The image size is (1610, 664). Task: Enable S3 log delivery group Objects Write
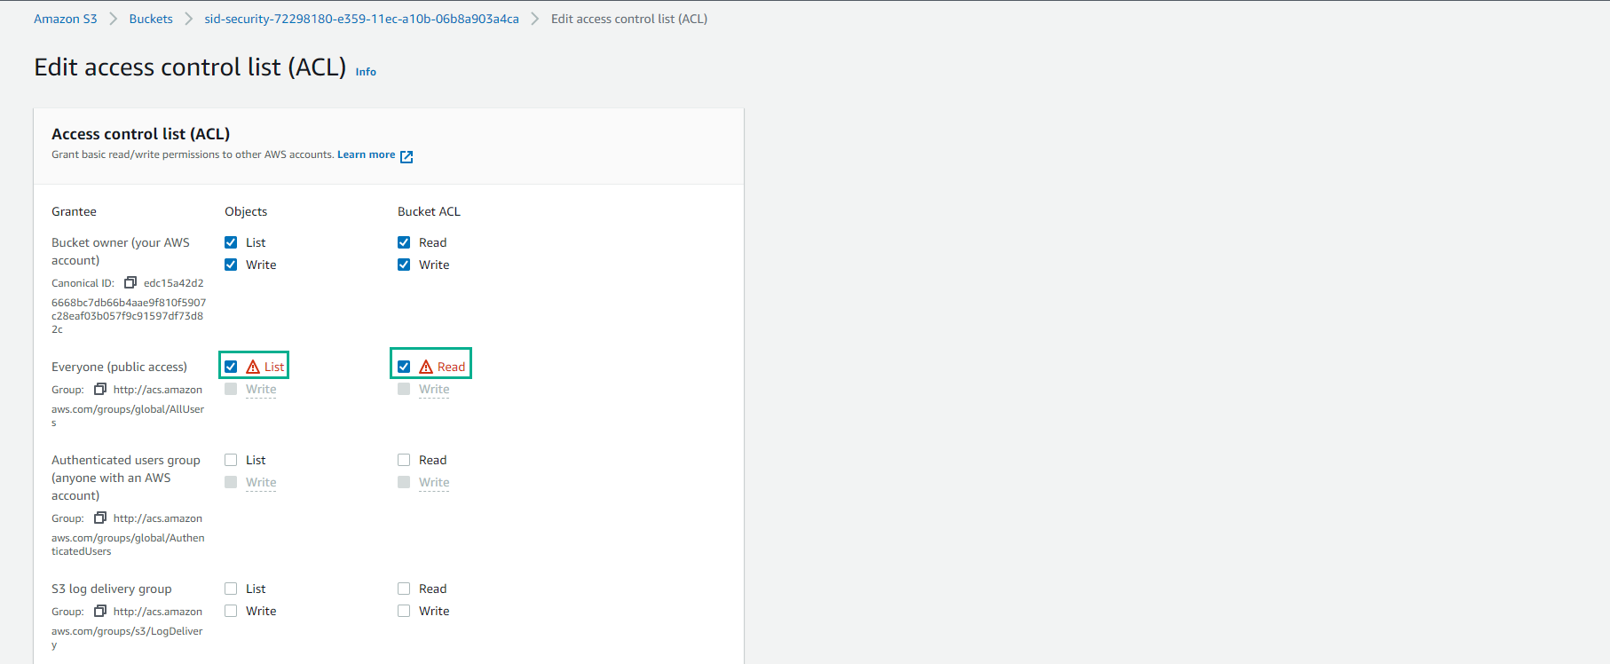tap(231, 611)
